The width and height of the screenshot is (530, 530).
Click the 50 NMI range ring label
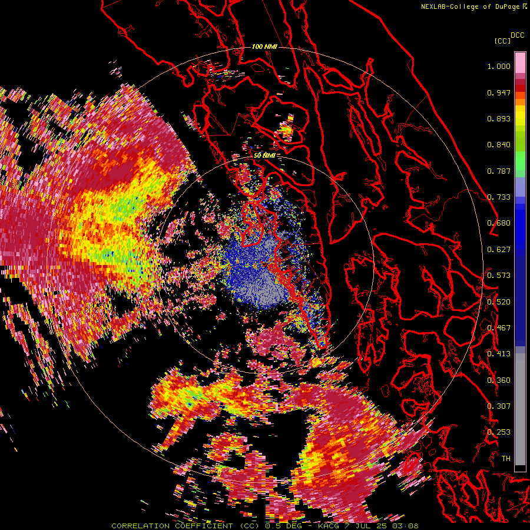tap(264, 155)
